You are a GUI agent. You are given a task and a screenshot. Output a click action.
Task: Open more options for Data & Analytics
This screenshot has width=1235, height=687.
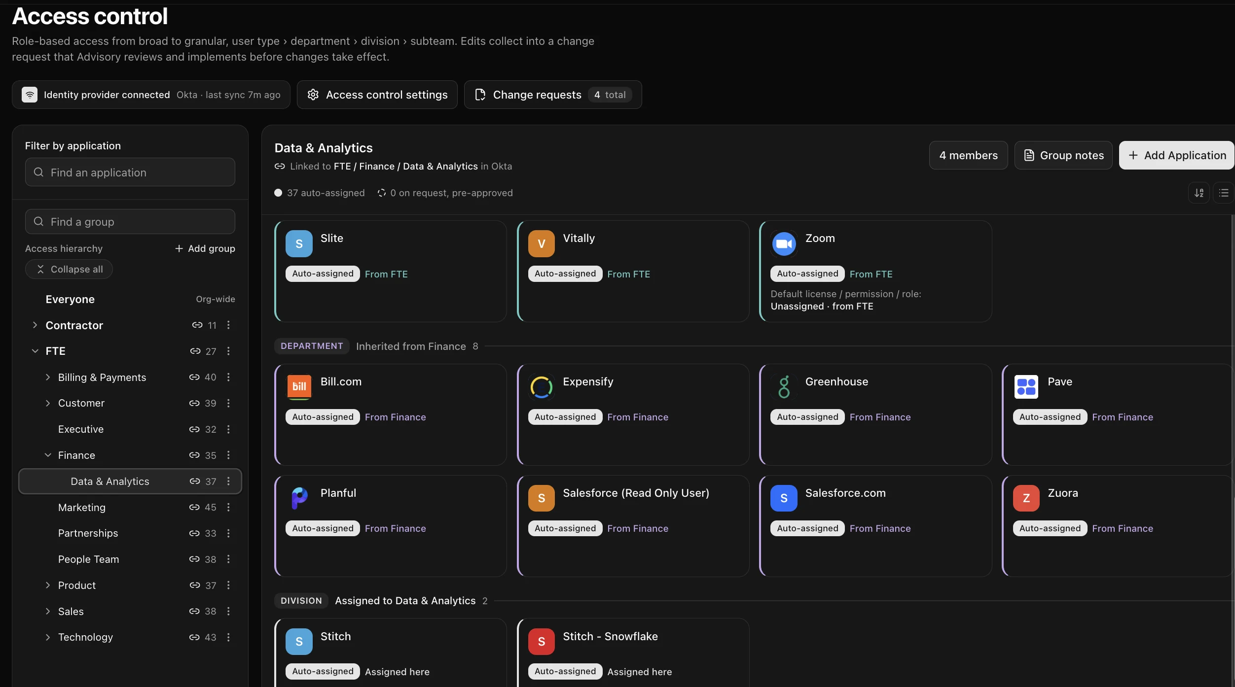pos(228,481)
